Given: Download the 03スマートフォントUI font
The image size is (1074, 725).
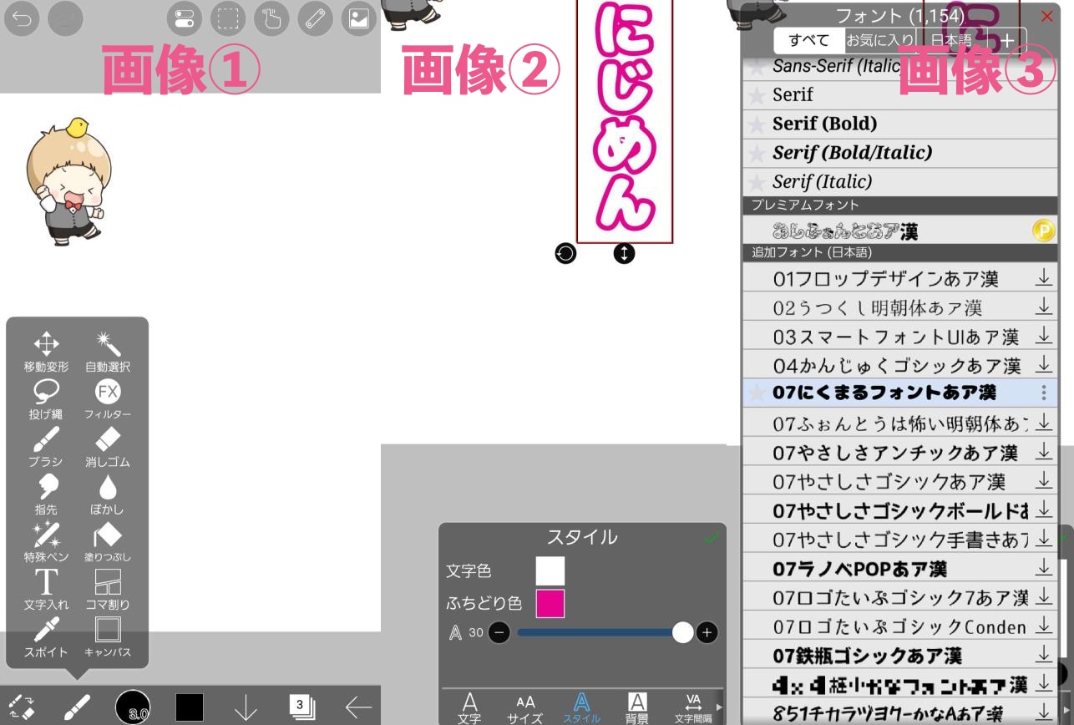Looking at the screenshot, I should pos(1044,337).
